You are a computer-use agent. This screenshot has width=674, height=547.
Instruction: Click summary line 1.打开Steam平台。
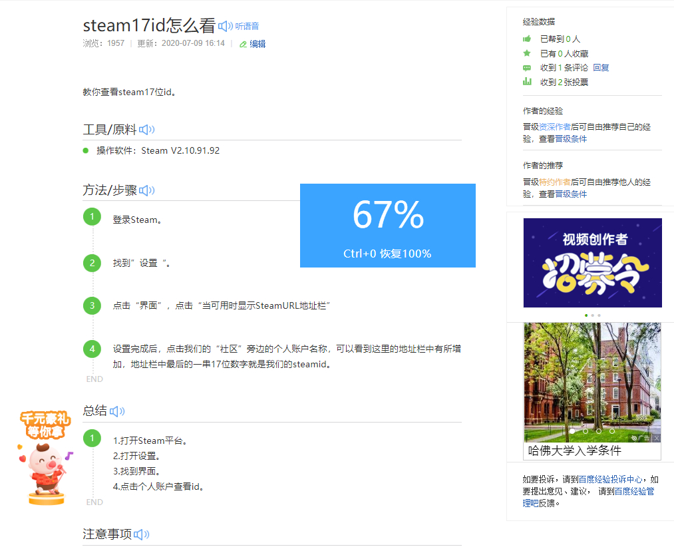(150, 441)
